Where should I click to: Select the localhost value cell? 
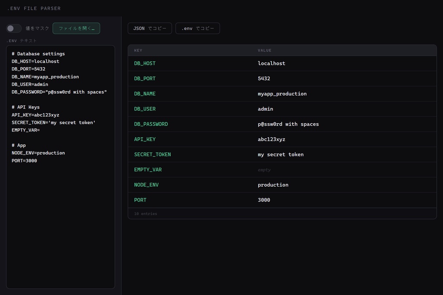[x=271, y=63]
